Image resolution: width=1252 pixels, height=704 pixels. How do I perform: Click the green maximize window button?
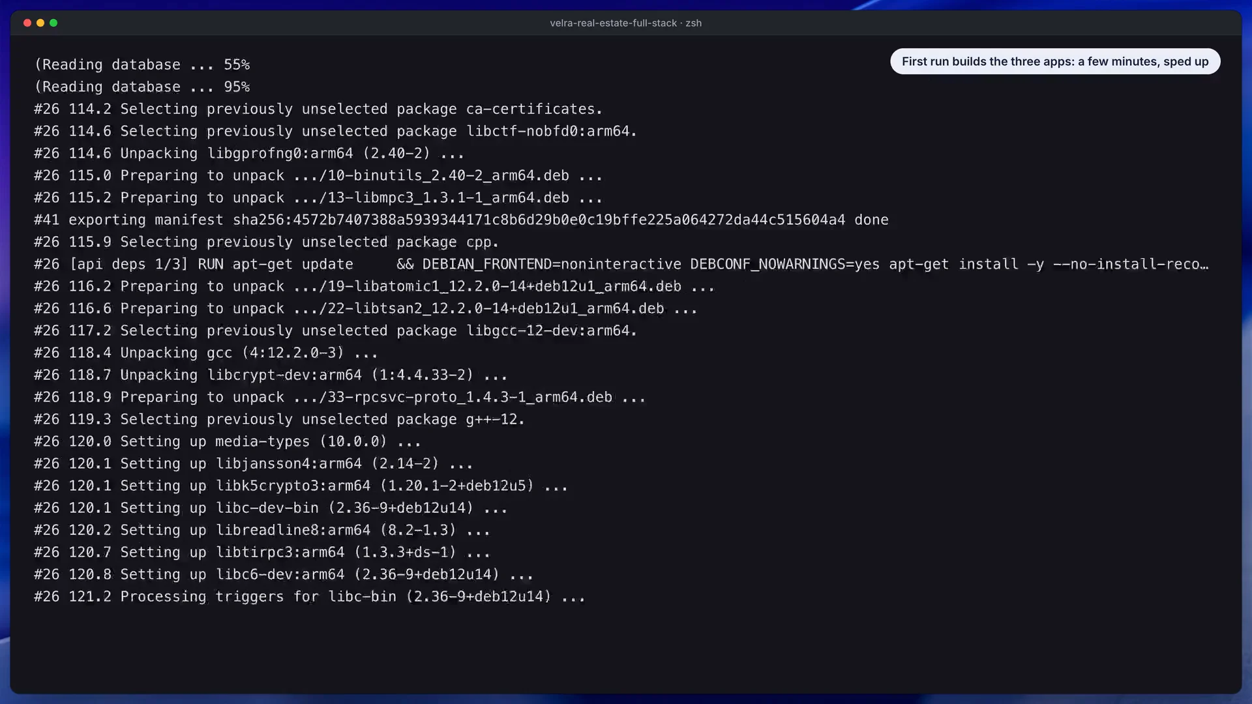(53, 23)
